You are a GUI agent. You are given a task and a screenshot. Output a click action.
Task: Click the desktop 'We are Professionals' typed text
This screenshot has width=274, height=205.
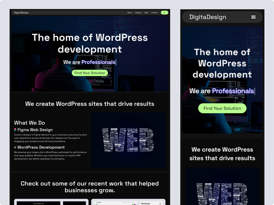point(89,62)
